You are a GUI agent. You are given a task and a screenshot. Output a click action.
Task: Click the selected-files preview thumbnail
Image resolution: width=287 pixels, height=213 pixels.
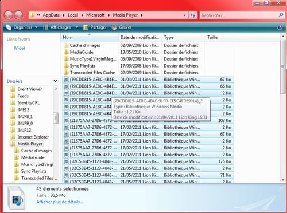tap(17, 198)
